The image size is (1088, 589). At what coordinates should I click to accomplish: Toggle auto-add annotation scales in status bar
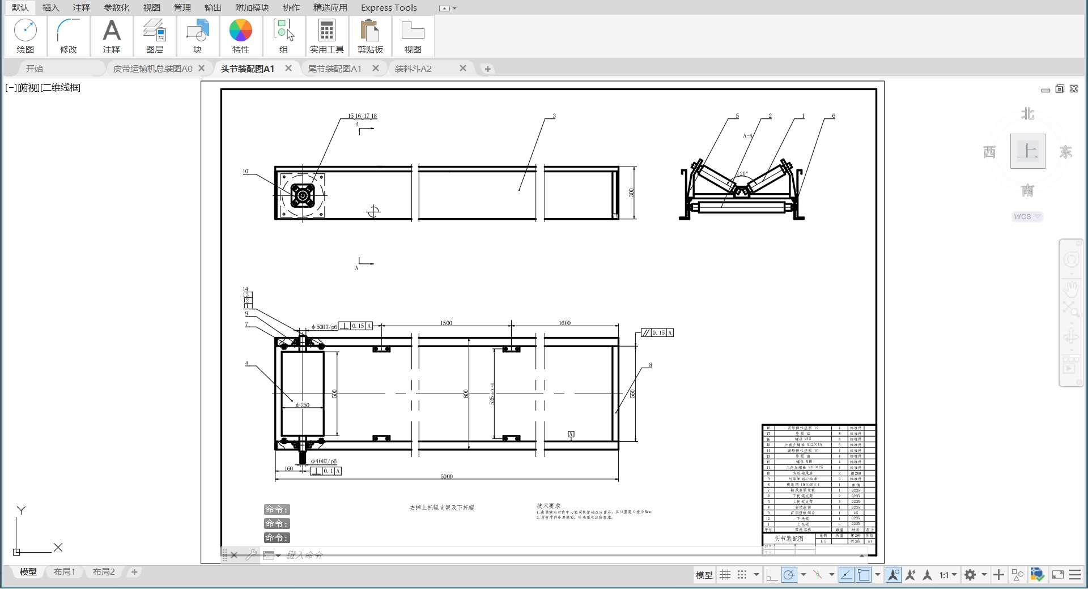pos(911,575)
